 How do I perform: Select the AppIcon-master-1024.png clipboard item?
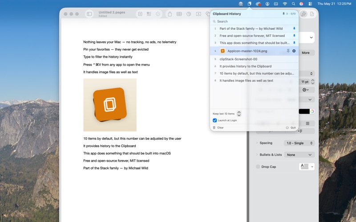point(254,51)
